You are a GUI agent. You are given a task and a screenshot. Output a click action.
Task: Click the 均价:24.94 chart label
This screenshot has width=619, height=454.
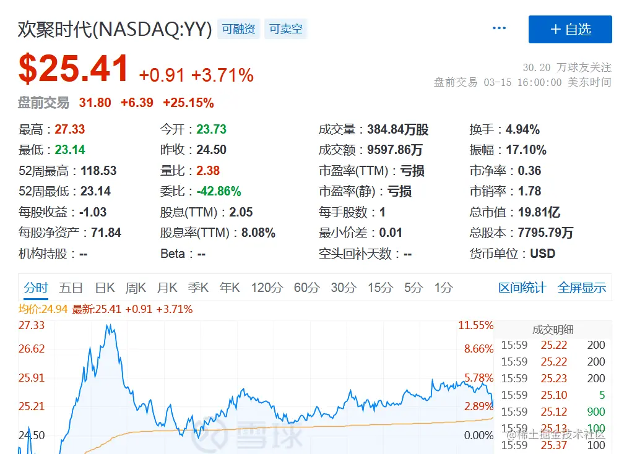coord(43,309)
